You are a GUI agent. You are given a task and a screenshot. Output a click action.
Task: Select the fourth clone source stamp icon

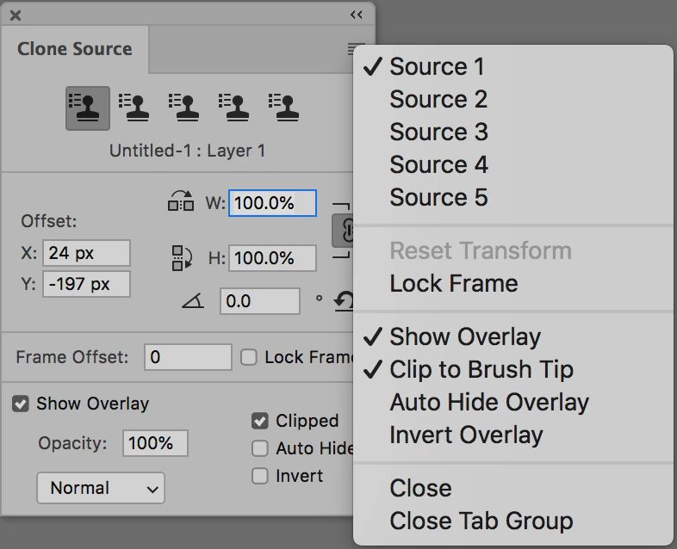pos(233,108)
